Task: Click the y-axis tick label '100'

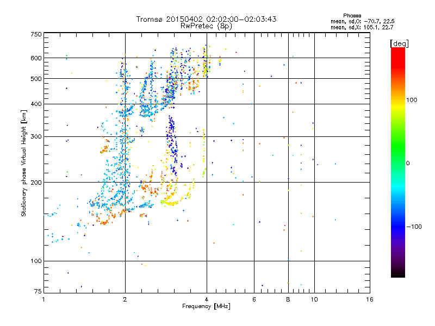Action: pyautogui.click(x=36, y=261)
